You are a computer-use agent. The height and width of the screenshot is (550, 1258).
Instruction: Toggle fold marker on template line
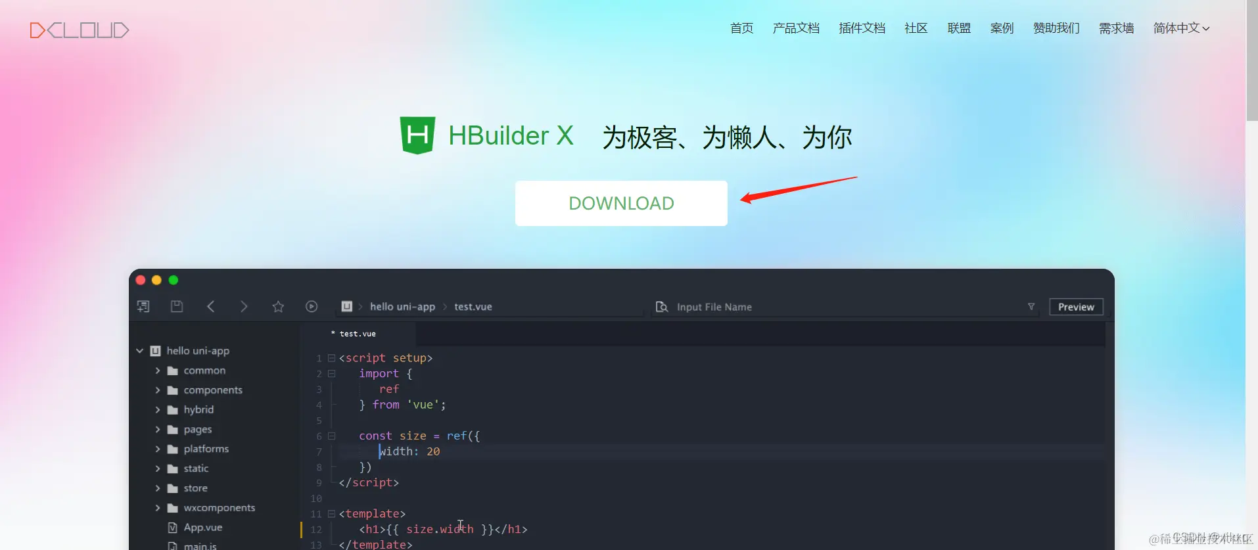click(332, 514)
